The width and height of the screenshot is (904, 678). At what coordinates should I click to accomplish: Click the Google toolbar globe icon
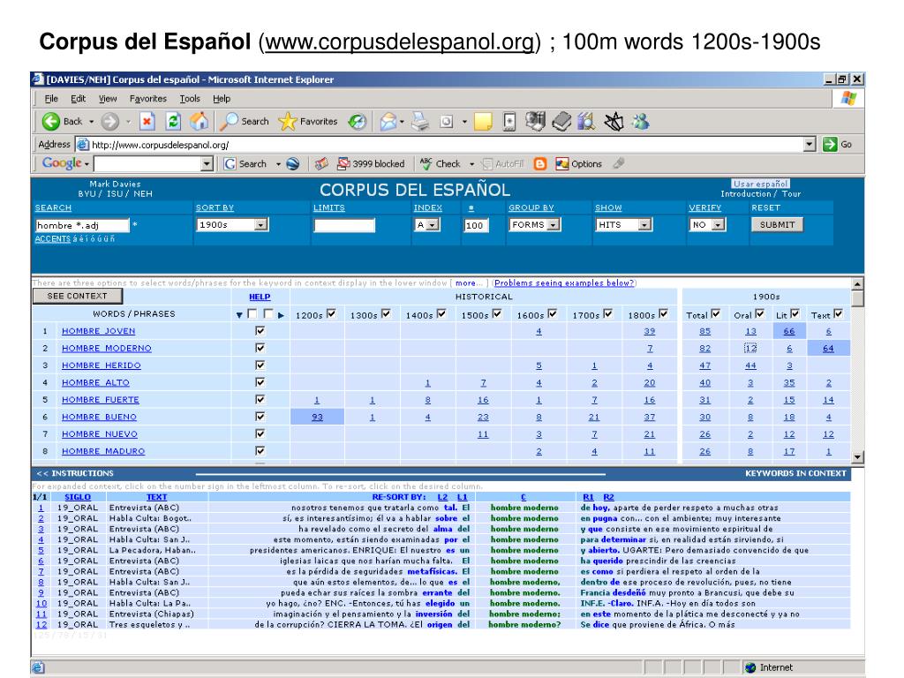click(x=293, y=163)
